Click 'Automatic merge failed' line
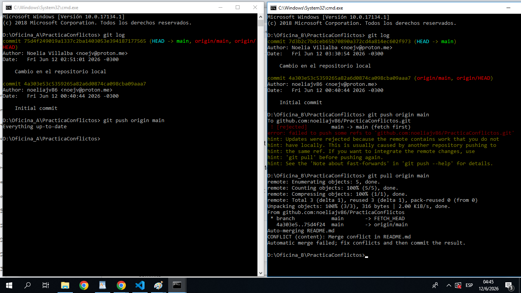 click(x=367, y=243)
